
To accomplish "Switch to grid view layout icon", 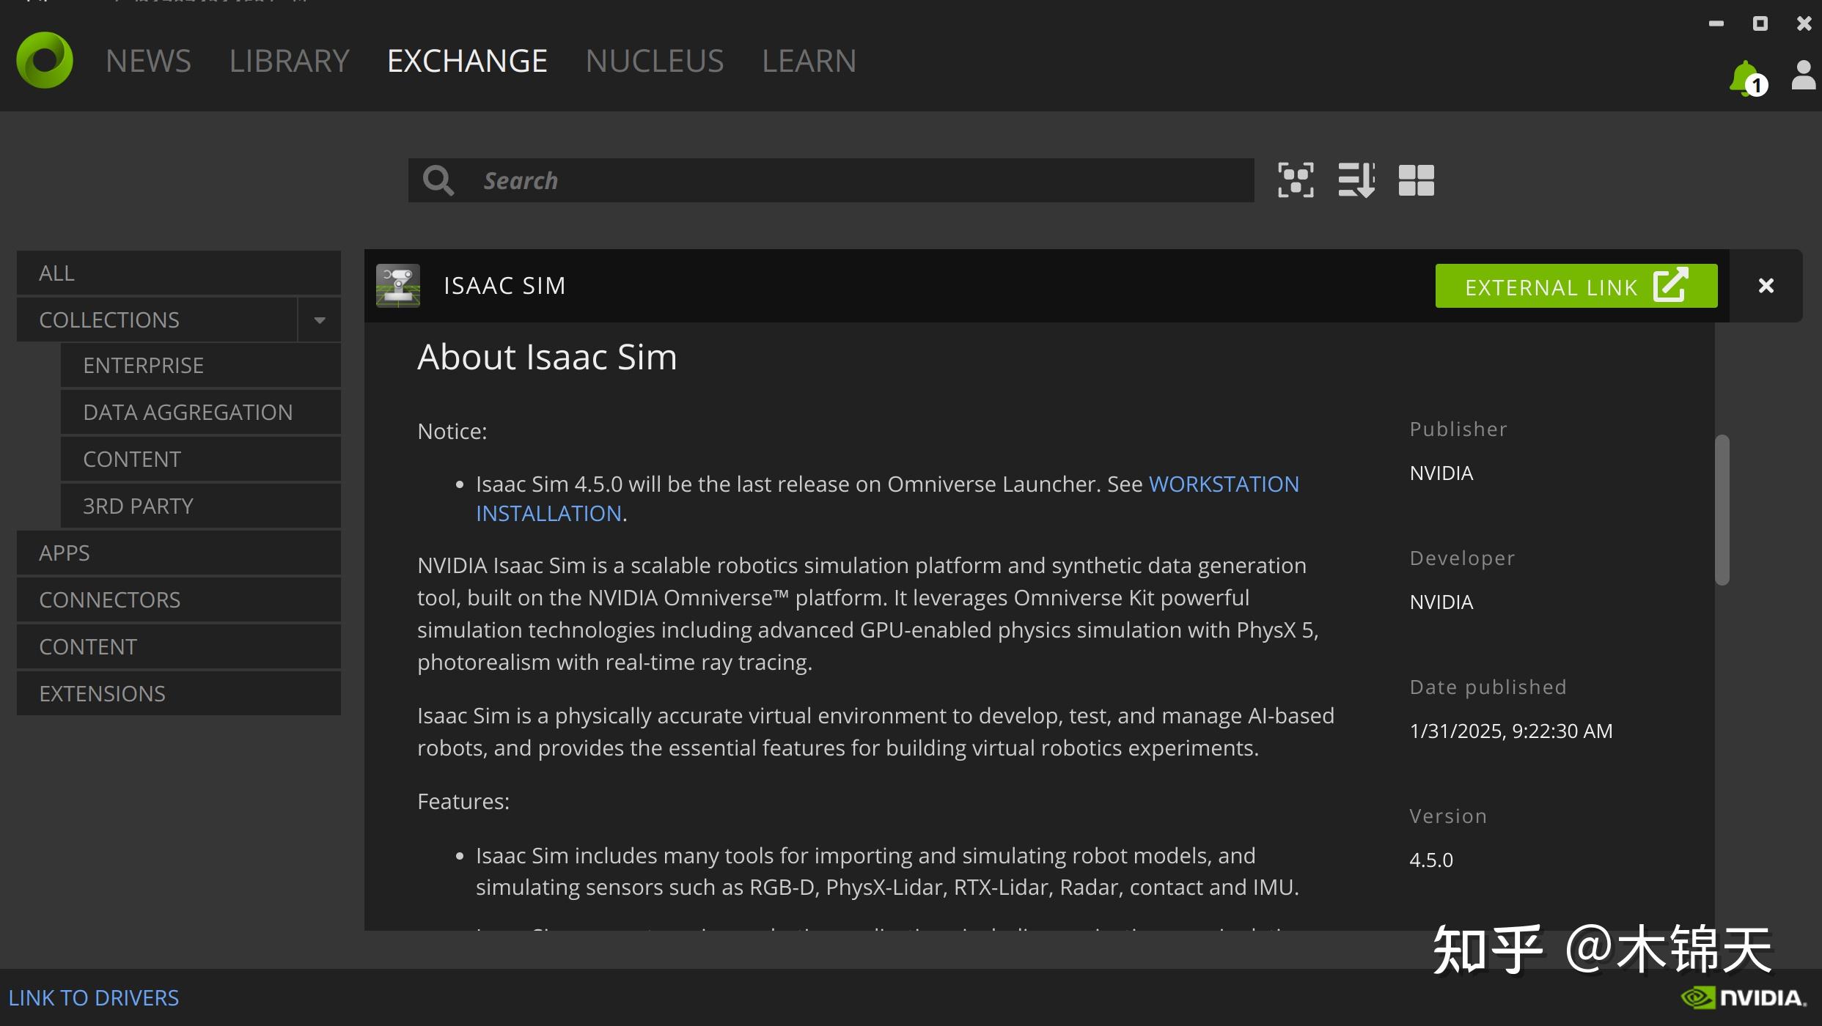I will (x=1415, y=180).
